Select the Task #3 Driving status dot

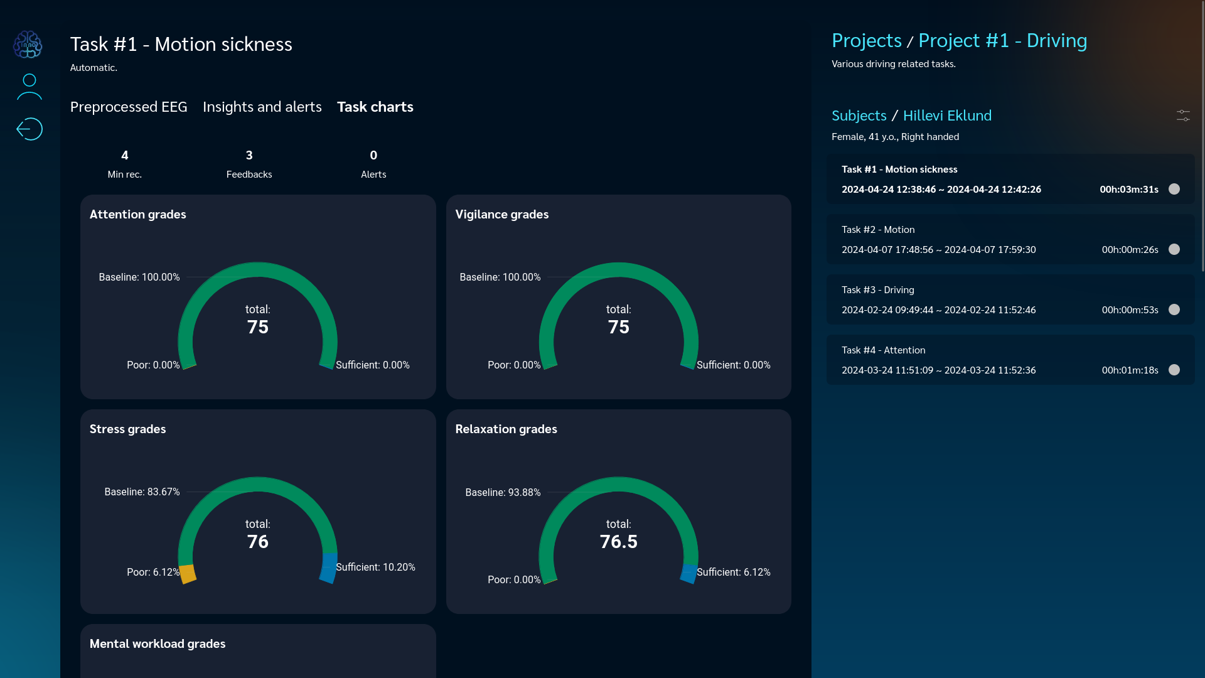coord(1174,309)
